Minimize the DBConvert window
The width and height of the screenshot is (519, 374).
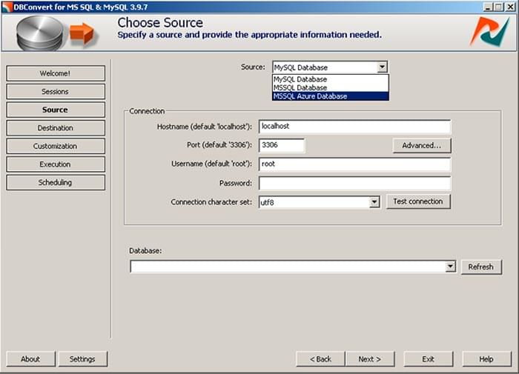pos(488,7)
